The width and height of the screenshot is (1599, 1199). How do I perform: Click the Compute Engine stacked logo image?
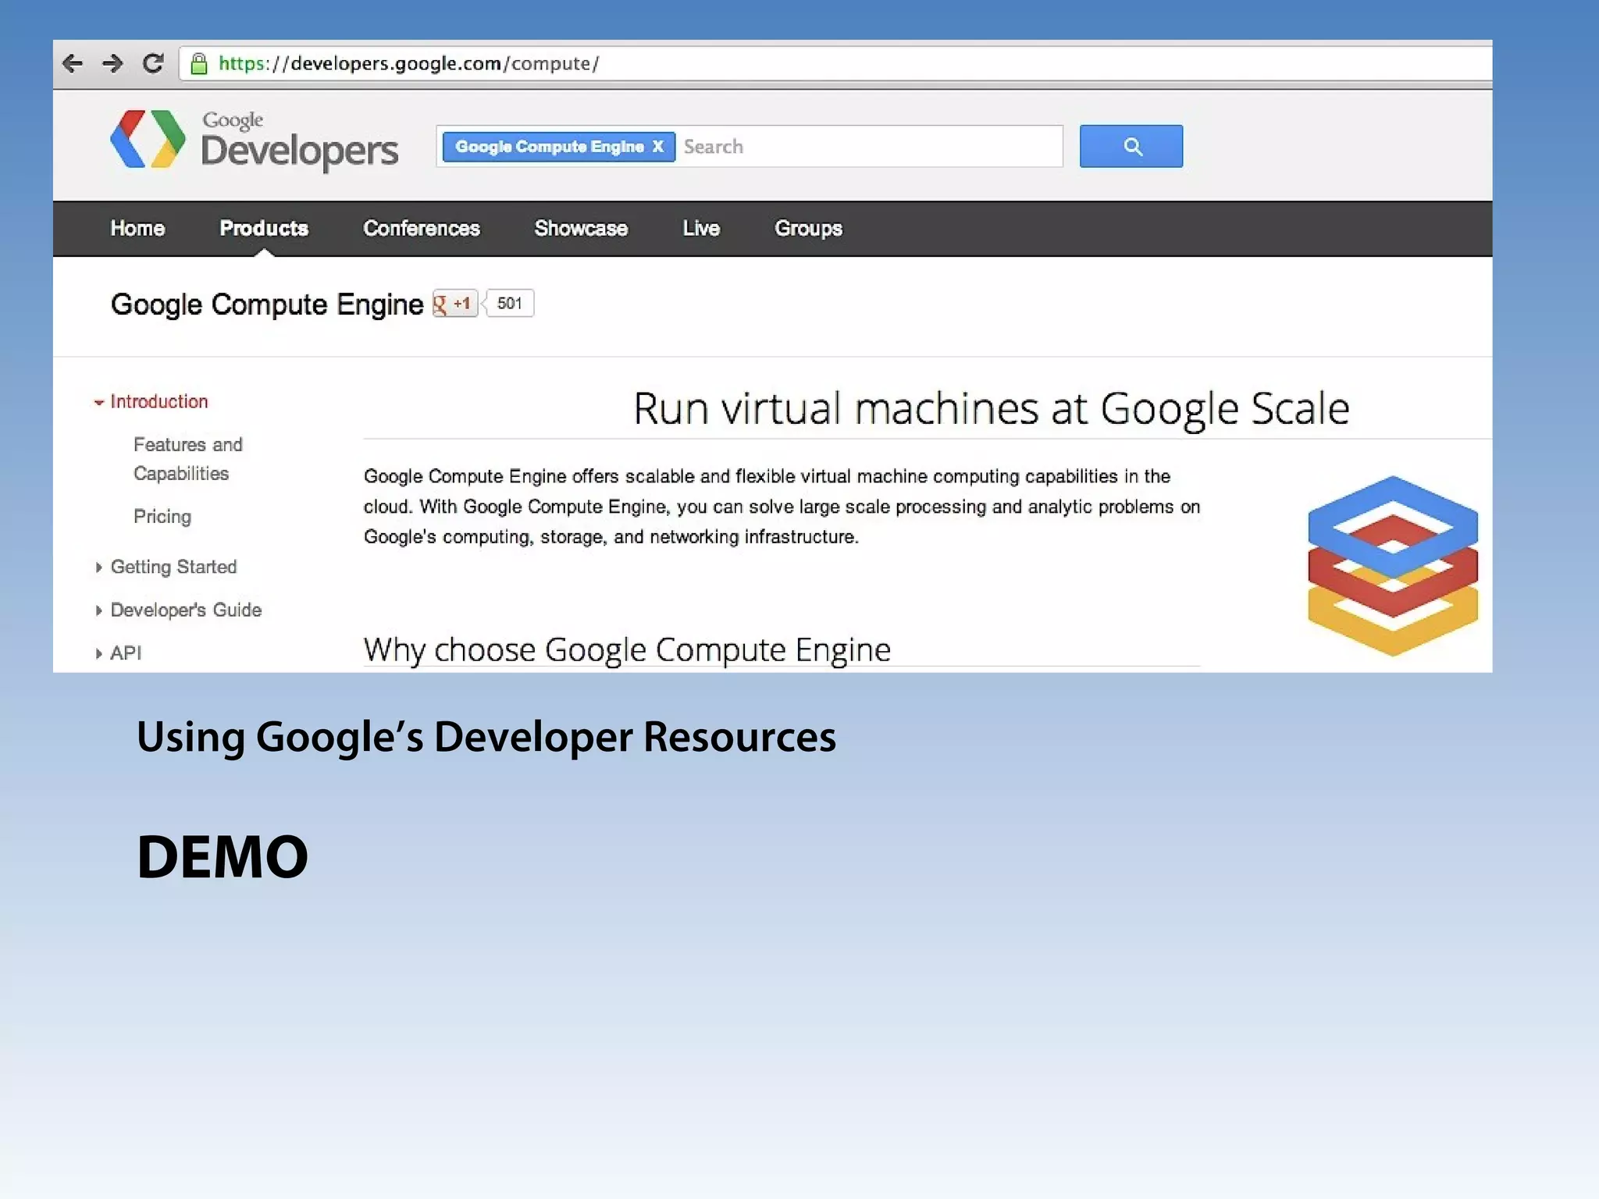tap(1393, 566)
